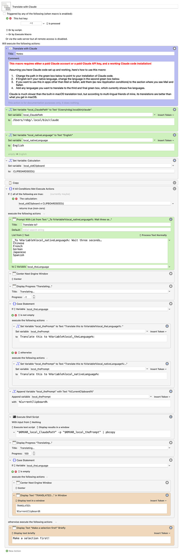Viewport: 180px width, 554px height.
Task: Click gear icon on the Copy action
Action: click(174, 183)
